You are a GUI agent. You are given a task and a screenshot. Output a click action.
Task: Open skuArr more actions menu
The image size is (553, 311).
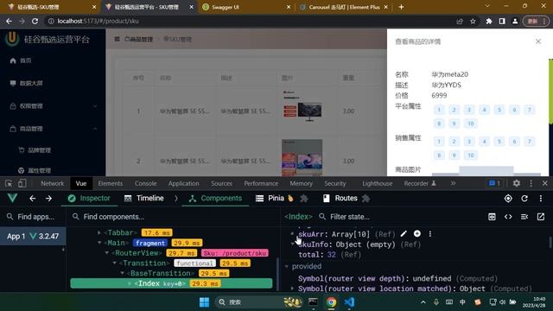point(430,234)
